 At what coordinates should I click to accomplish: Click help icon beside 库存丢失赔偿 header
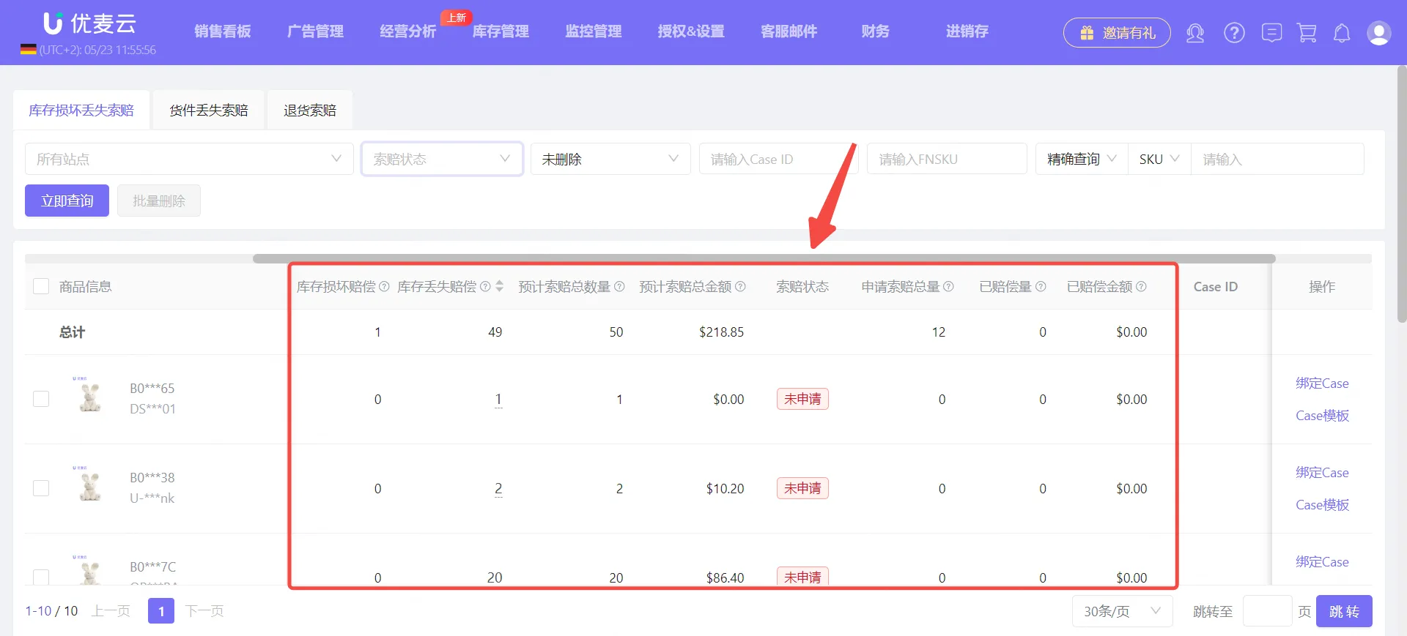click(485, 286)
